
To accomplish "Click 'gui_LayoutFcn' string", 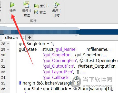I will [58, 72].
